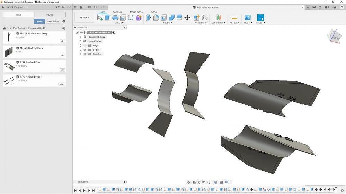
Task: Expand Named Views node
Action: (80, 41)
